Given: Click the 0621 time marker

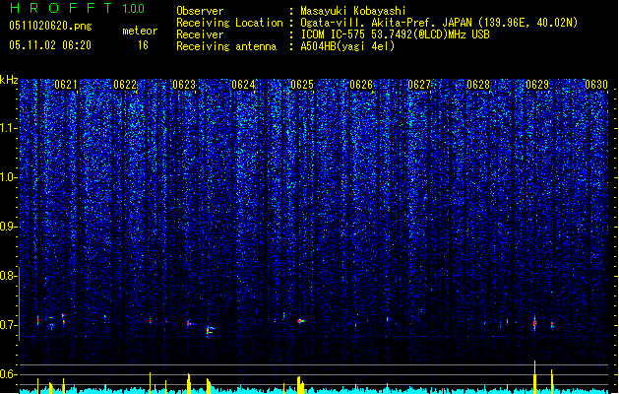Looking at the screenshot, I should click(66, 85).
